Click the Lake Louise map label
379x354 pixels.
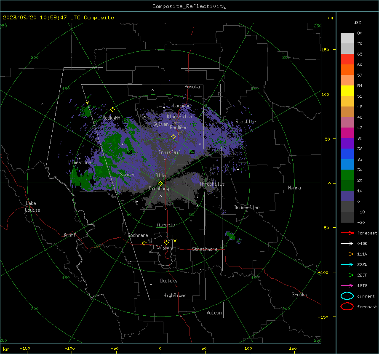[32, 207]
